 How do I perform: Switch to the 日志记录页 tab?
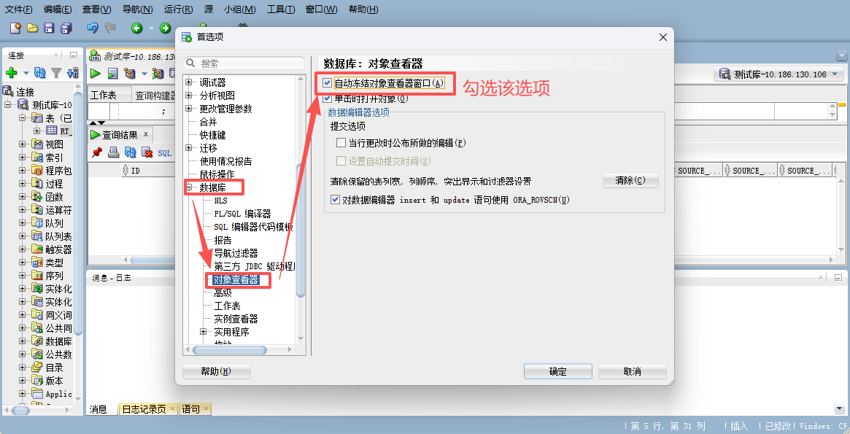coord(148,409)
